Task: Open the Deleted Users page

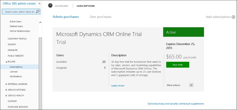Action: pyautogui.click(x=16, y=26)
